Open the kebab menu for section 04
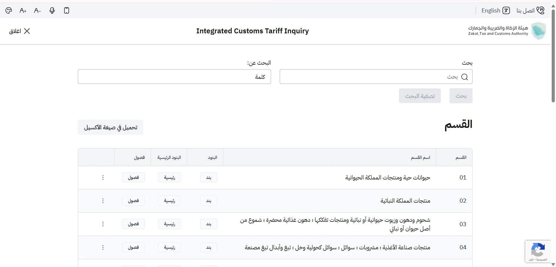Screen dimensions: 556x267 point(103,247)
